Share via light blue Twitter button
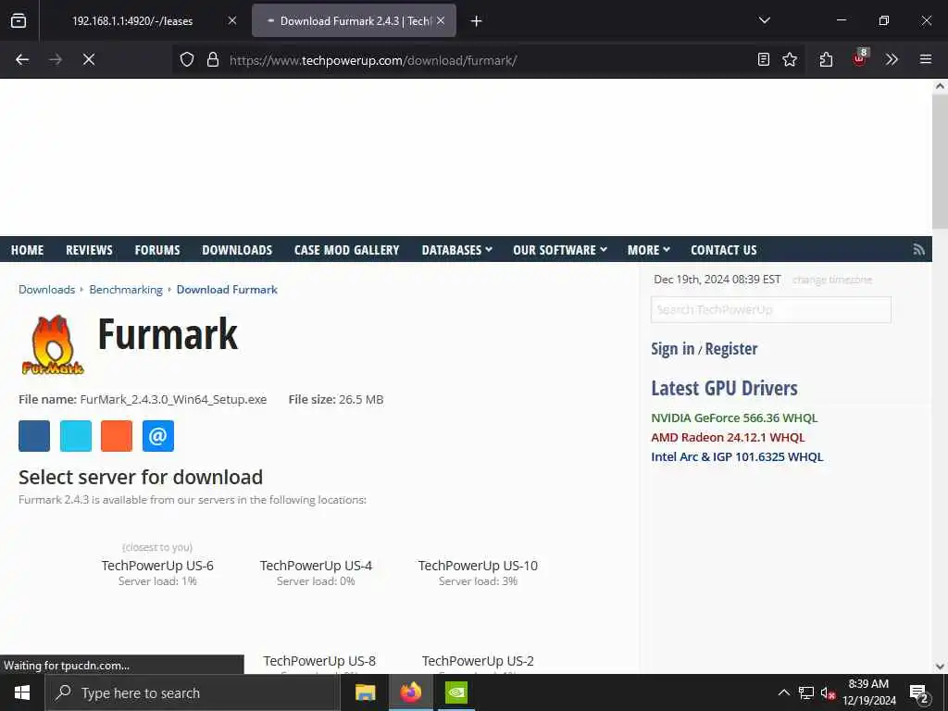Image resolution: width=948 pixels, height=711 pixels. (76, 436)
